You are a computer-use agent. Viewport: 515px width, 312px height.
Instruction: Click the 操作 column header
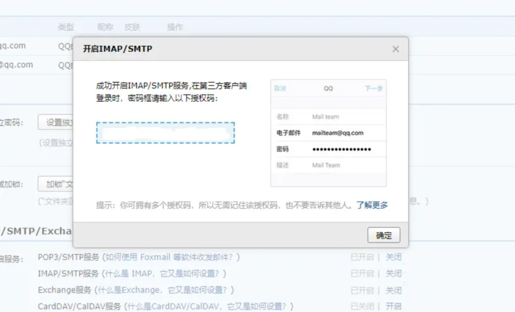pos(175,27)
